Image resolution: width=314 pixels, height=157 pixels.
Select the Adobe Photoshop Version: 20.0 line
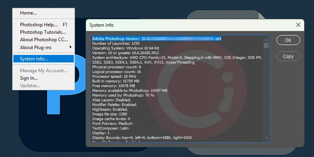(x=157, y=38)
